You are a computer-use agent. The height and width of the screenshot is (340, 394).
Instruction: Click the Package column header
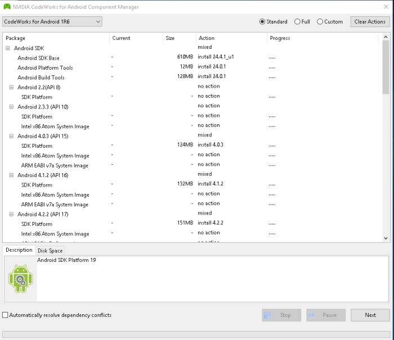(x=56, y=38)
